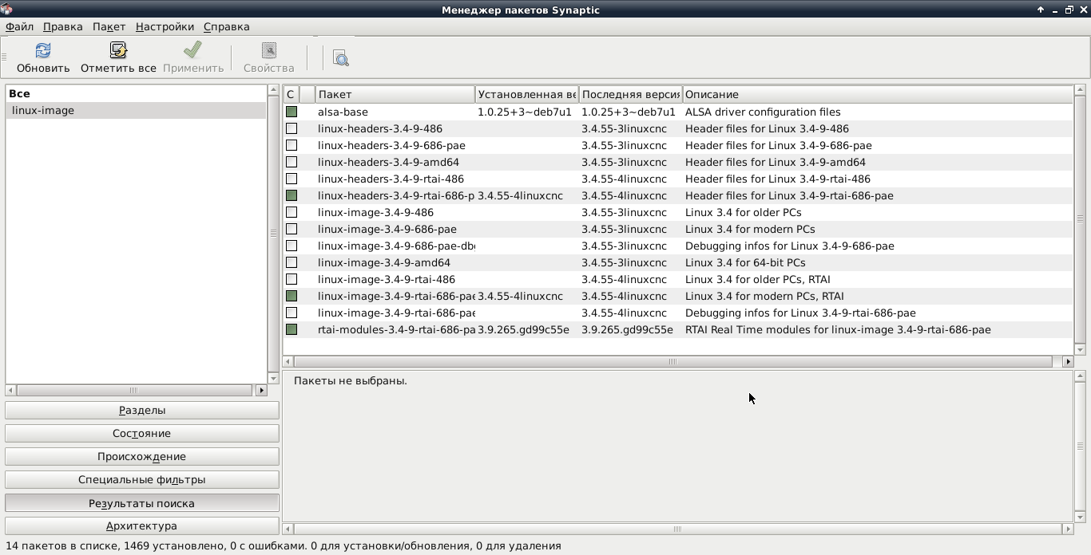Click the package list horizontal scrollbar thumb
This screenshot has width=1091, height=555.
[x=672, y=361]
